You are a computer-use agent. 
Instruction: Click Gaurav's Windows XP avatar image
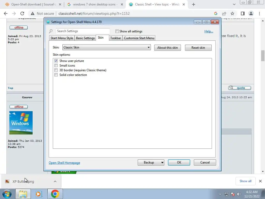(21, 123)
